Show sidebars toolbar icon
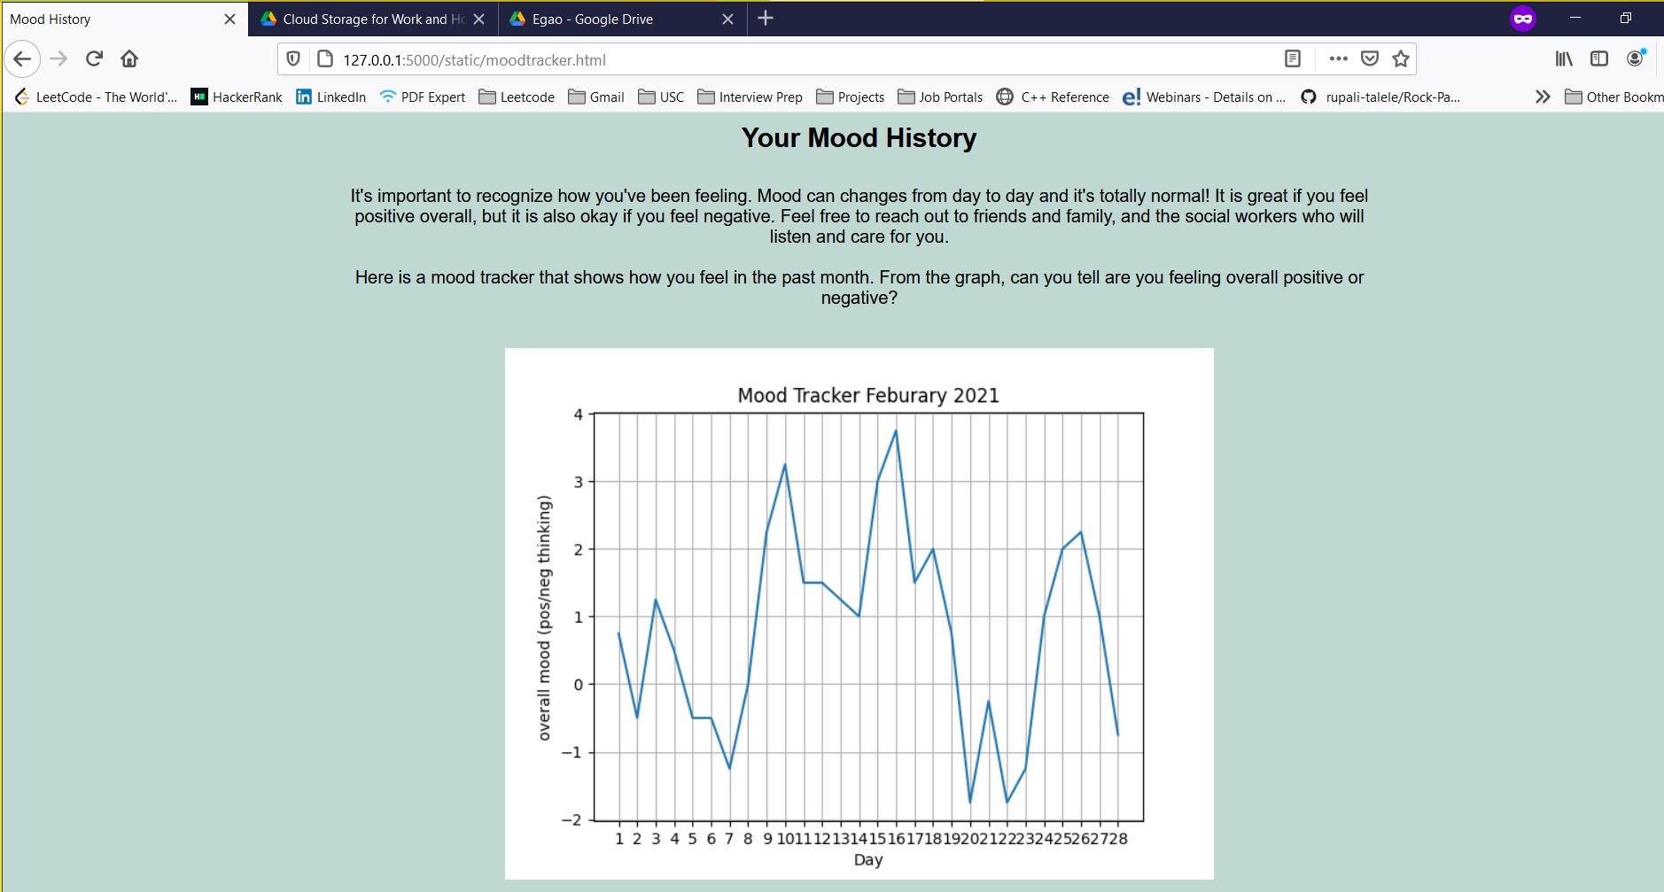Viewport: 1664px width, 892px height. (1599, 59)
